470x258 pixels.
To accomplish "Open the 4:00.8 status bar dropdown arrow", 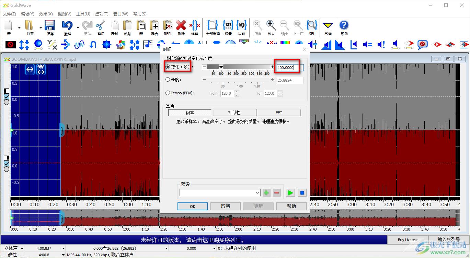I will (63, 255).
